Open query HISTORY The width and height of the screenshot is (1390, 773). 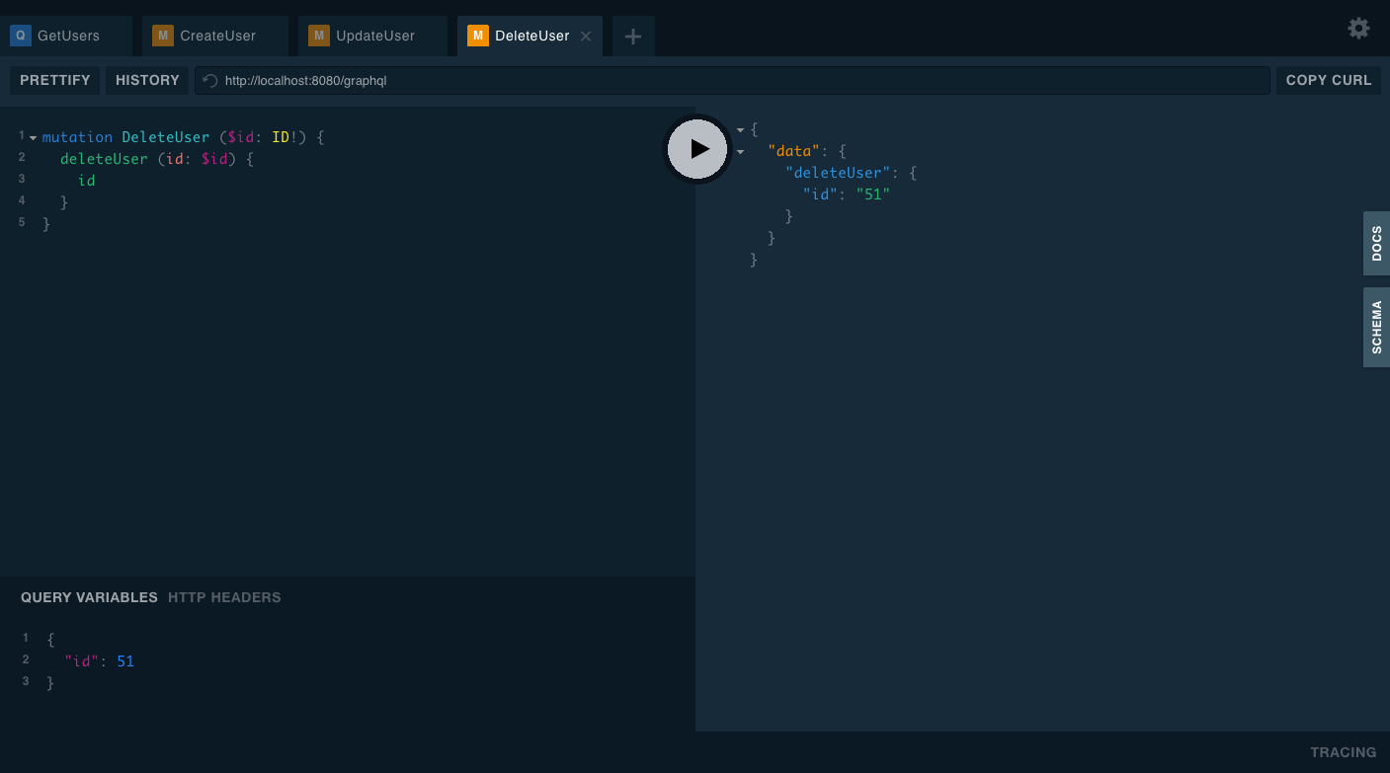[x=146, y=80]
